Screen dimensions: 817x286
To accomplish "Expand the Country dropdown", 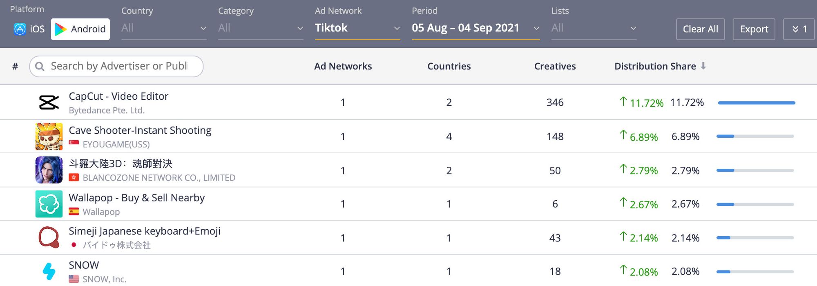I will click(x=164, y=28).
